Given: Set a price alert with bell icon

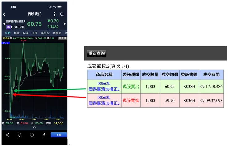Looking at the screenshot, I should click(x=20, y=135).
